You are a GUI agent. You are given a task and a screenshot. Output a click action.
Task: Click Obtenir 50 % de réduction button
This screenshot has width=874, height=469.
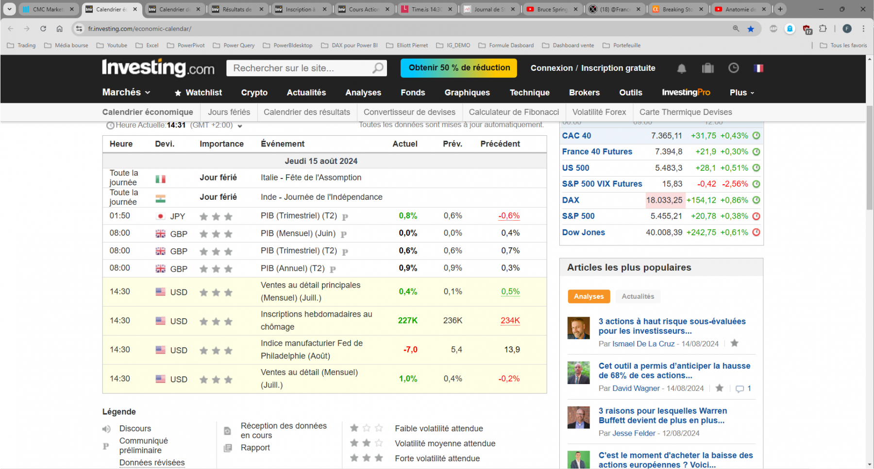[459, 68]
